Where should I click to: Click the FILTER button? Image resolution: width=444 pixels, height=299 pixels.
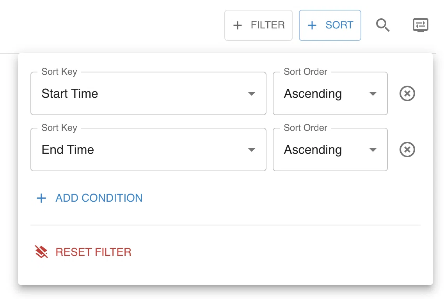258,25
